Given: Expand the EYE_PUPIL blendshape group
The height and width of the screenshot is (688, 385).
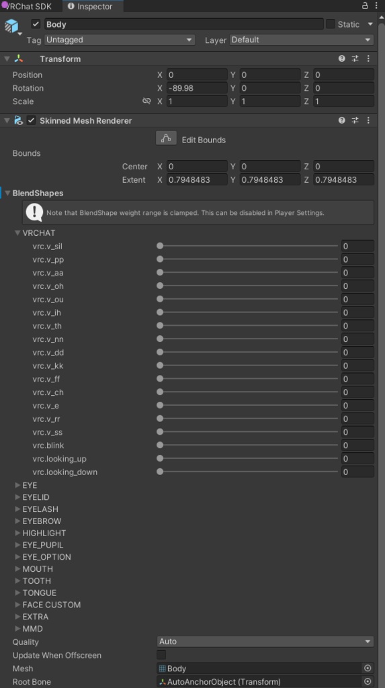Looking at the screenshot, I should coord(17,545).
